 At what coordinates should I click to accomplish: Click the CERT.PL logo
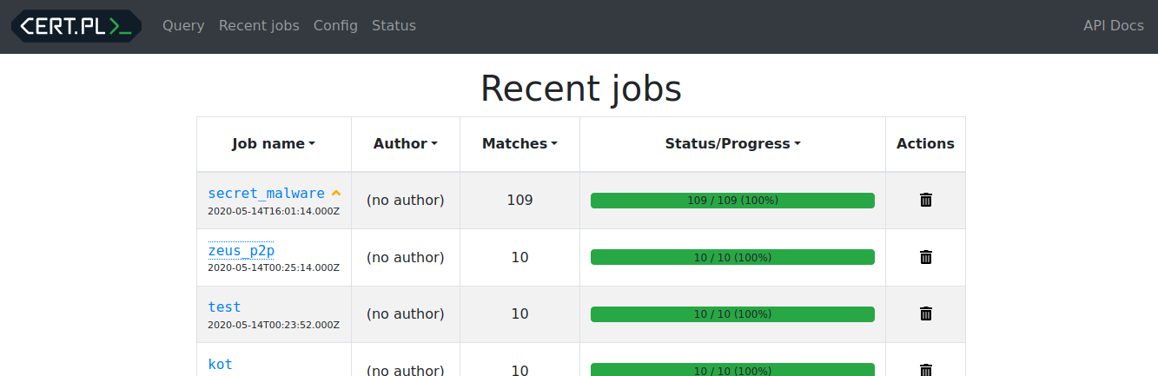tap(76, 26)
